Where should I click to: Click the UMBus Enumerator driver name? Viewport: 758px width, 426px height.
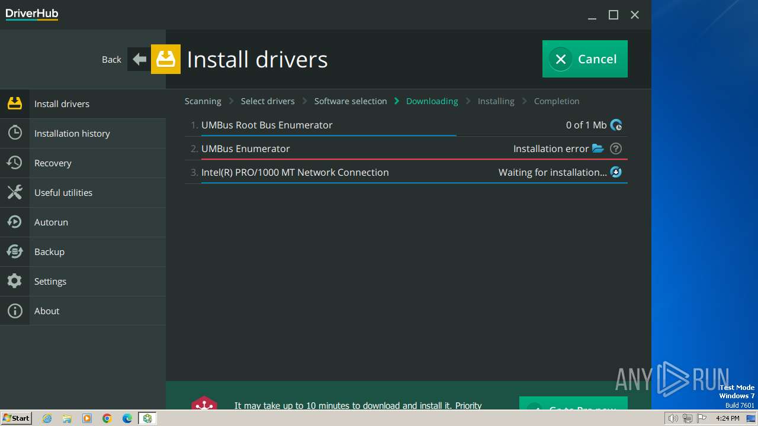pos(246,149)
